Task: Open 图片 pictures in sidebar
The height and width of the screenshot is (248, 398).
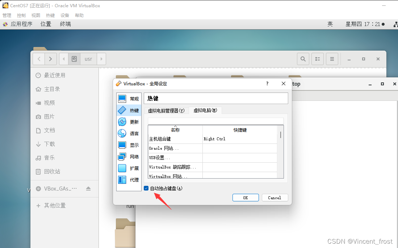Action: point(64,116)
